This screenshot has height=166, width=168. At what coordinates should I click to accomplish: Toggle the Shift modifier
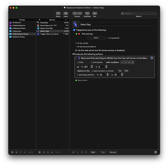coord(129,62)
